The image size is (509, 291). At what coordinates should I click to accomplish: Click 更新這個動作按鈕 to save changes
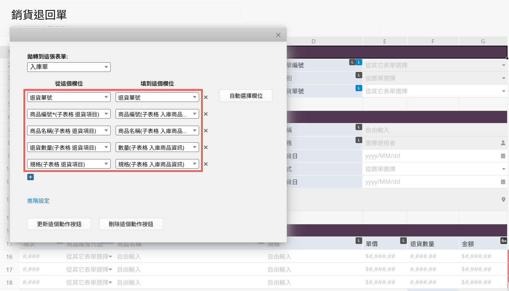click(x=59, y=224)
